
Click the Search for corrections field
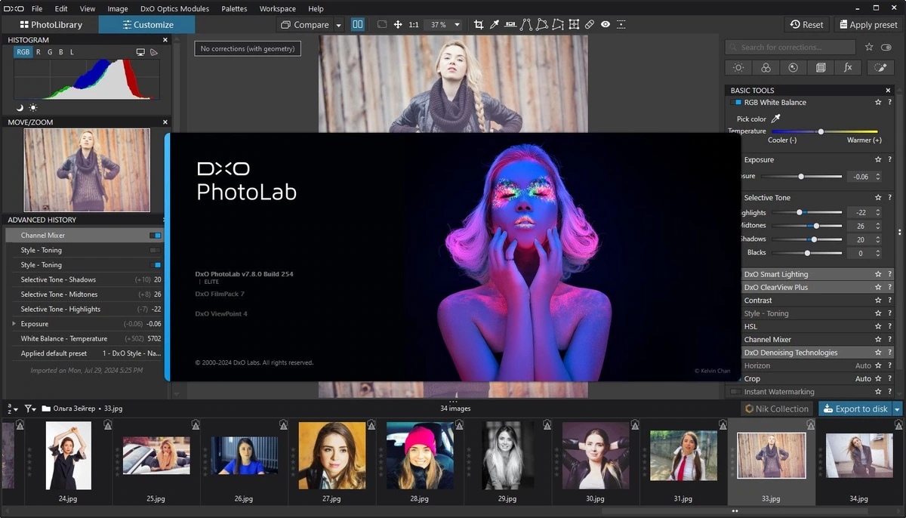click(790, 47)
